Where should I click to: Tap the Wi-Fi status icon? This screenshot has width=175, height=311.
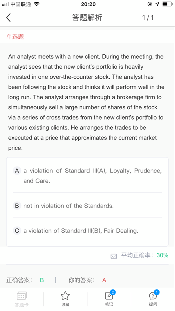37,4
